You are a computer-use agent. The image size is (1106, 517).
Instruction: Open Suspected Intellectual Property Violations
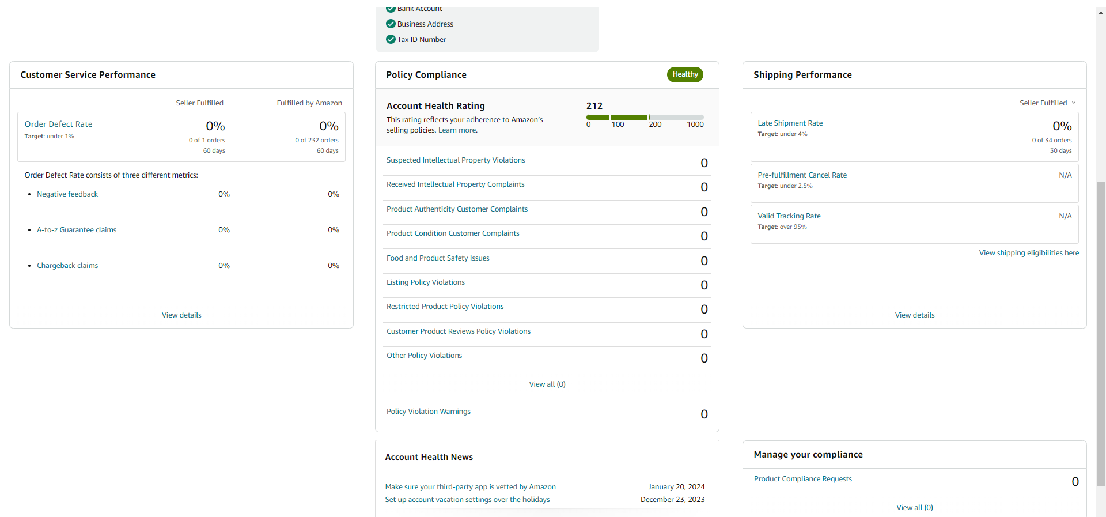click(x=456, y=160)
